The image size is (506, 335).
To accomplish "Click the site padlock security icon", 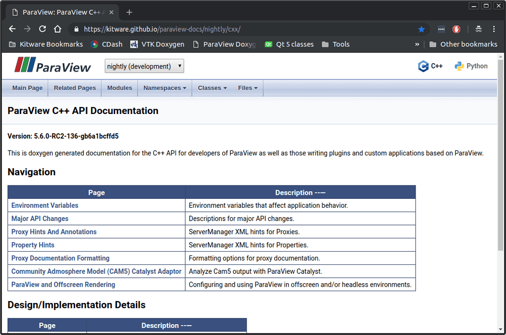I will [x=77, y=29].
